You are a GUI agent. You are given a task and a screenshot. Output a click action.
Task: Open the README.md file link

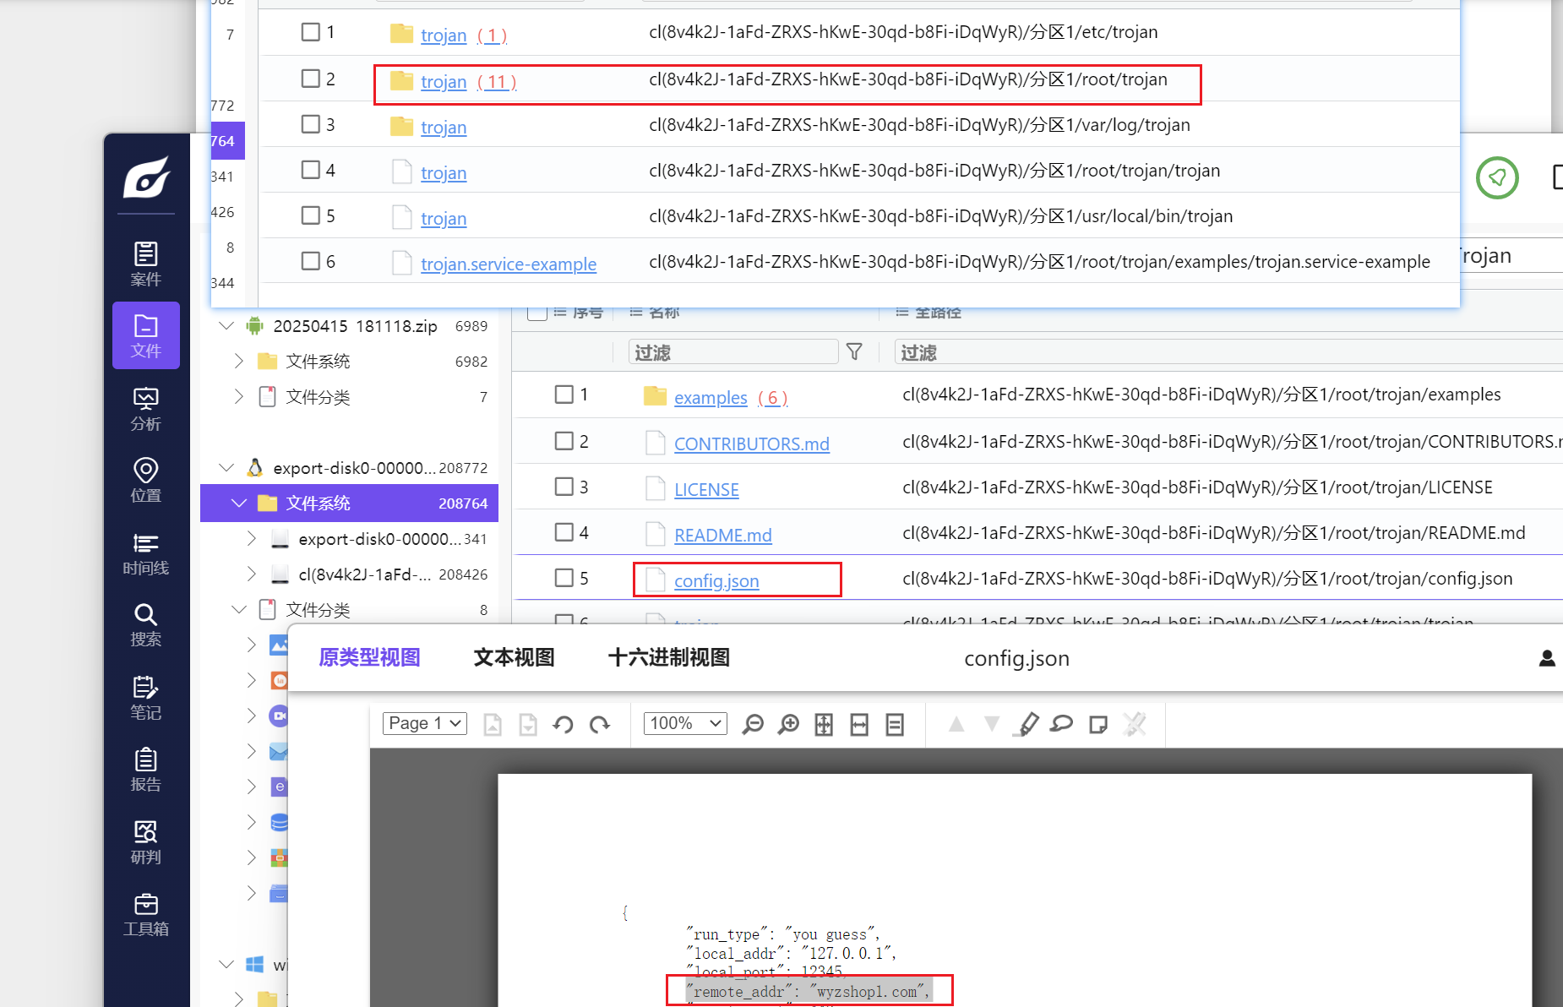pos(722,535)
